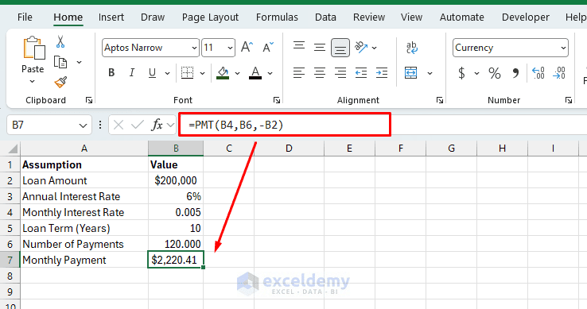Switch to the Developer tab

coord(526,17)
